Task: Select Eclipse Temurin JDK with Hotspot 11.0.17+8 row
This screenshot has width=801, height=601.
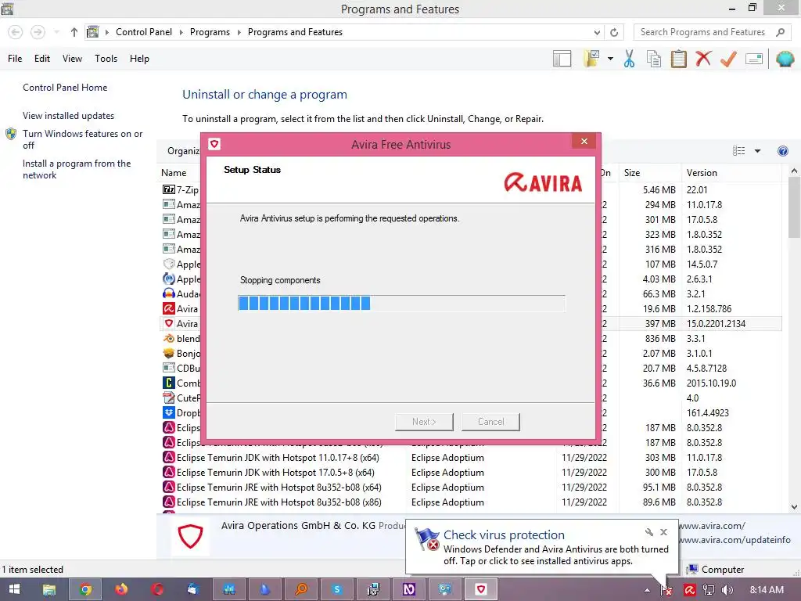Action: tap(470, 457)
